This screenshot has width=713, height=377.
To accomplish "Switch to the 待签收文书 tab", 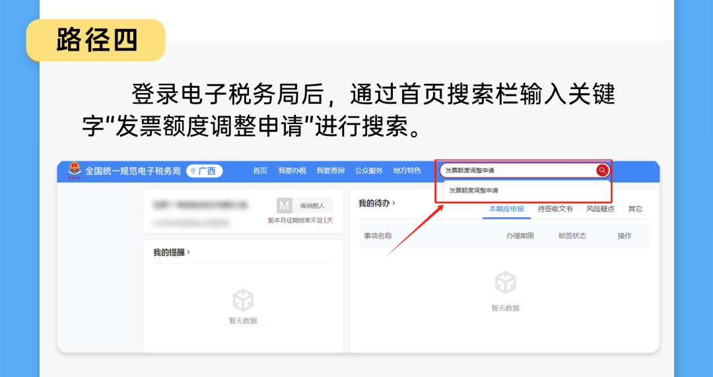I will tap(555, 209).
